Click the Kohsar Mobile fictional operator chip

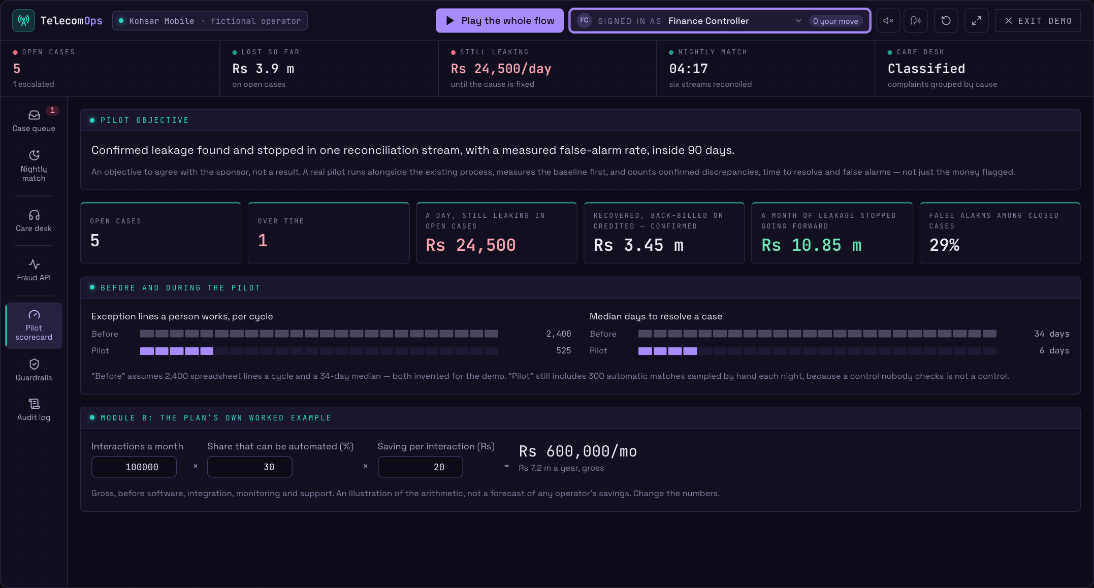tap(210, 21)
